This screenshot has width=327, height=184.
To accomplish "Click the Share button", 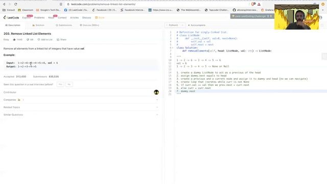I will click(61, 40).
